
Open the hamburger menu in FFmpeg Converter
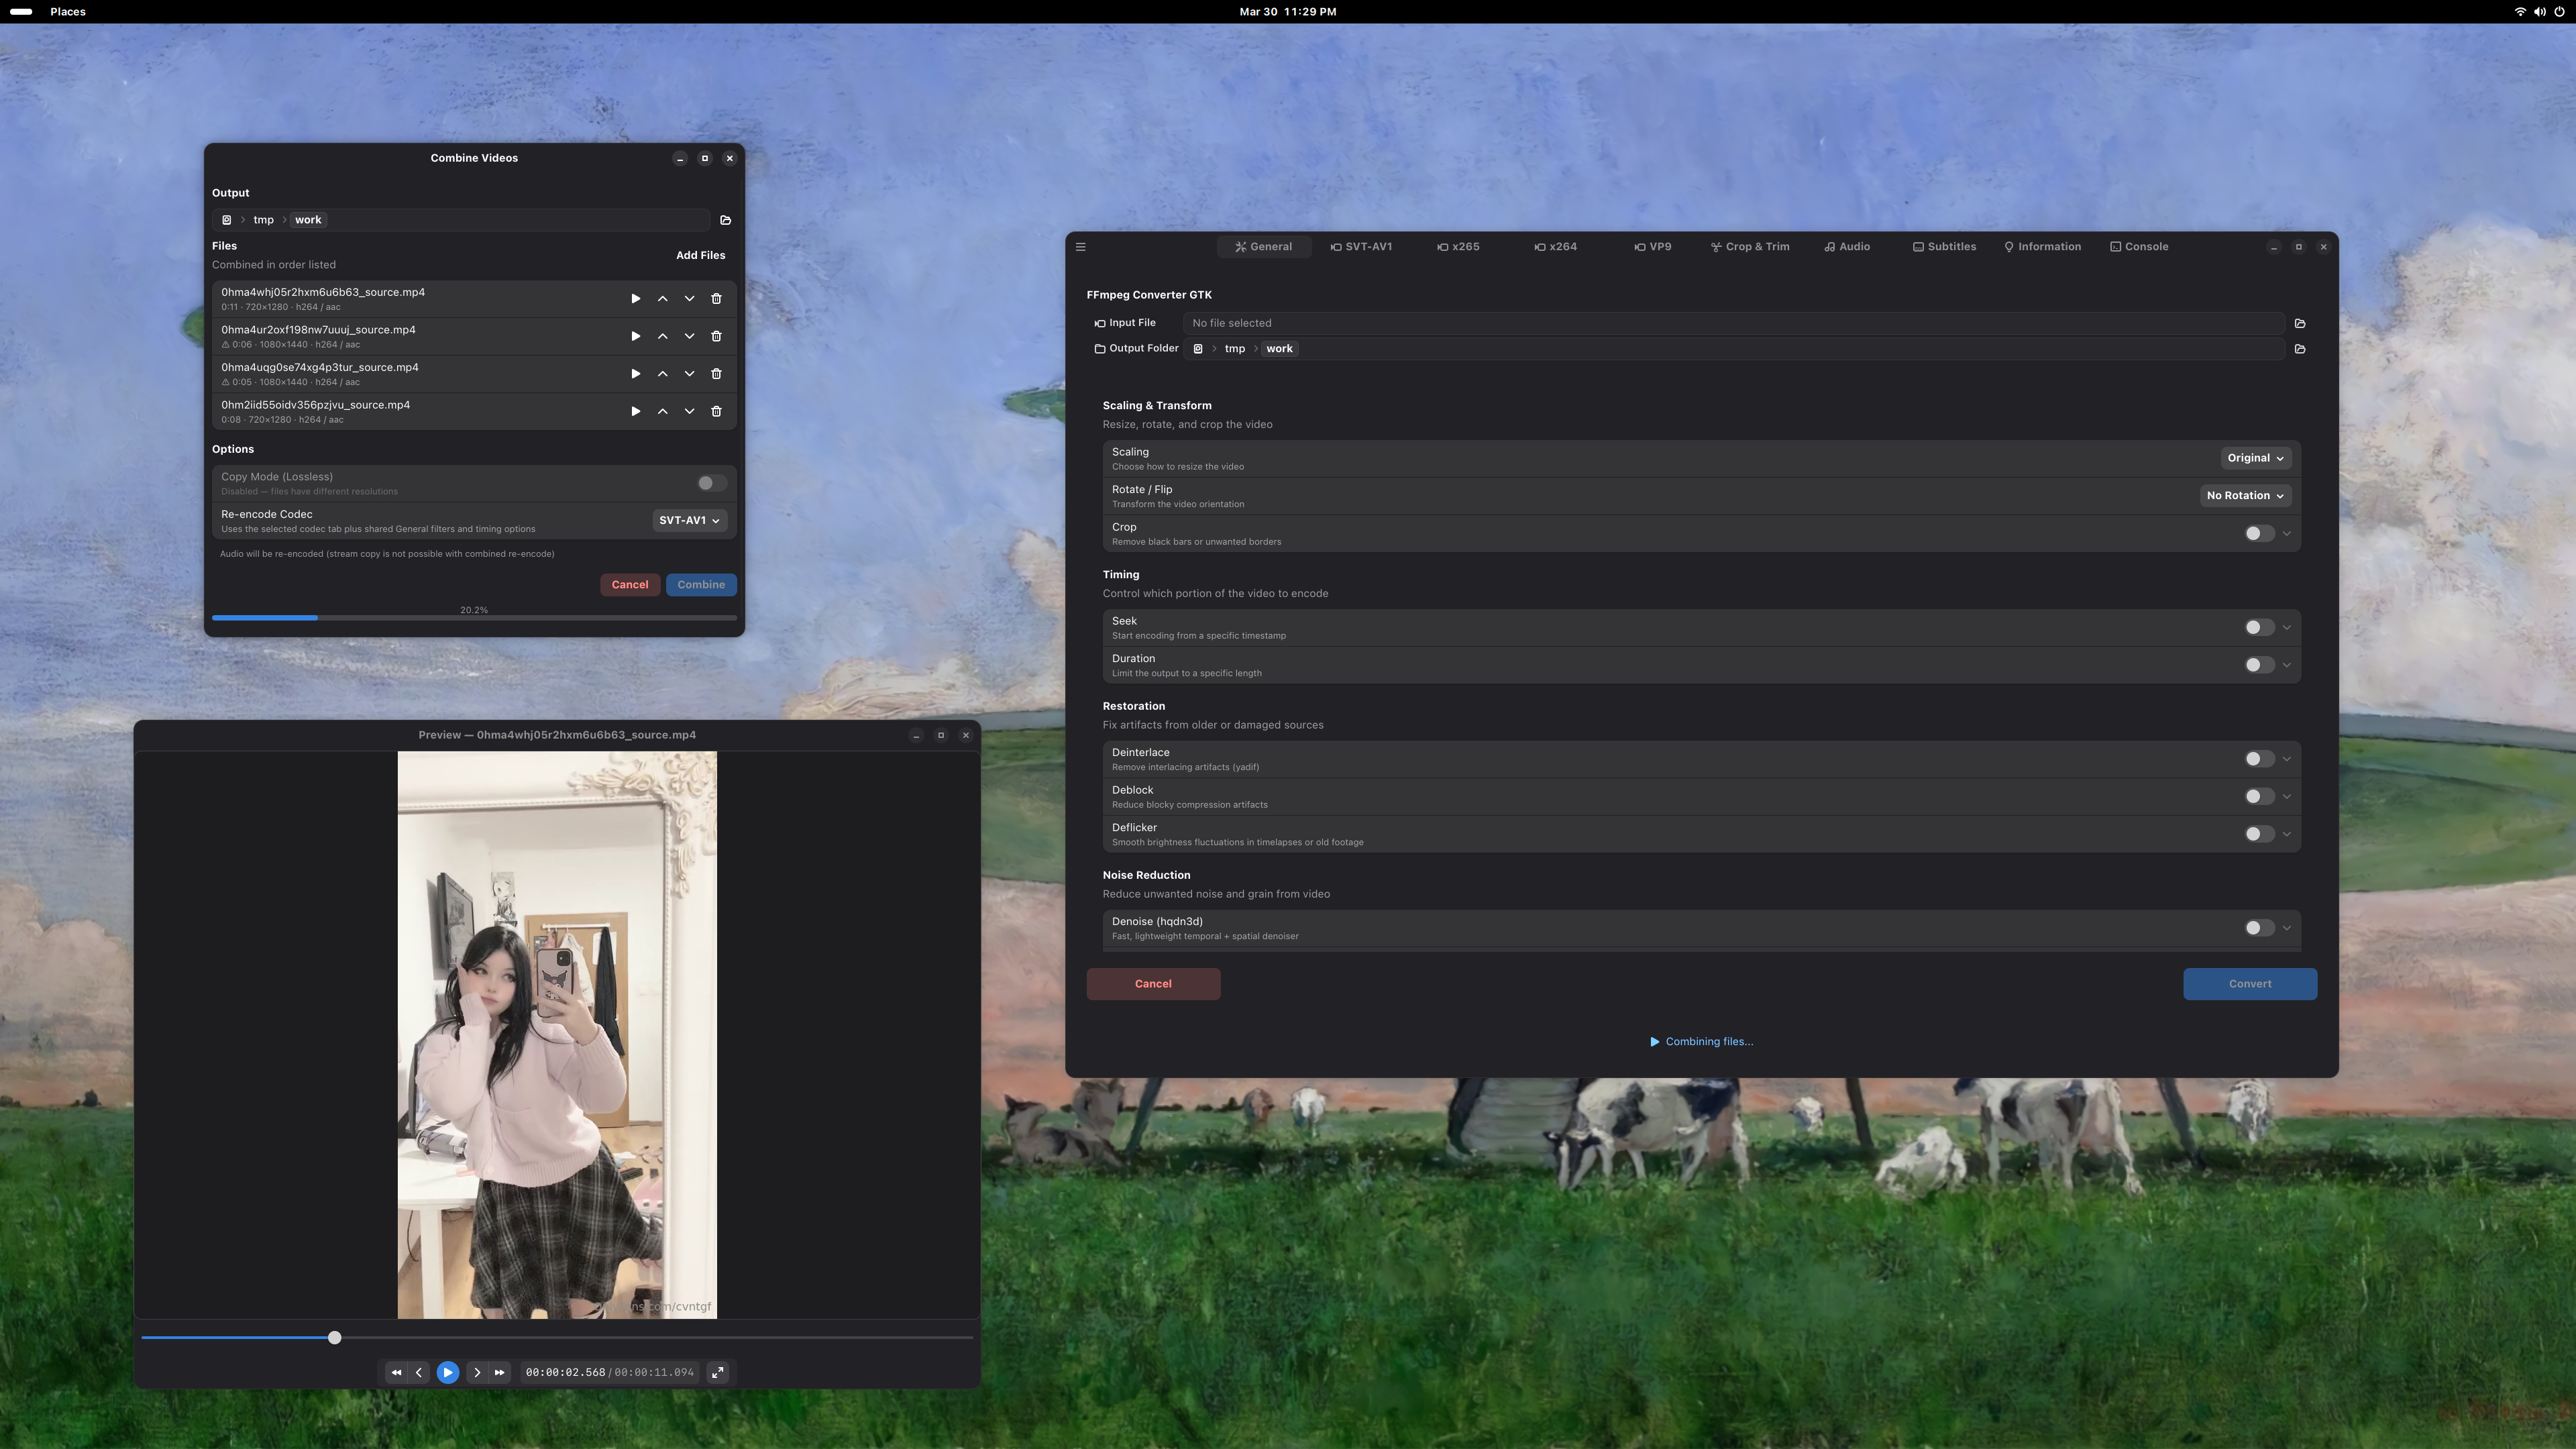(x=1080, y=247)
